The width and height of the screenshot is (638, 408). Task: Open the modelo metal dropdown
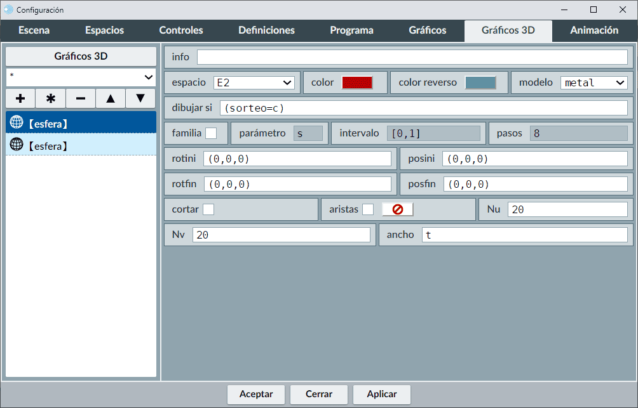[x=594, y=82]
